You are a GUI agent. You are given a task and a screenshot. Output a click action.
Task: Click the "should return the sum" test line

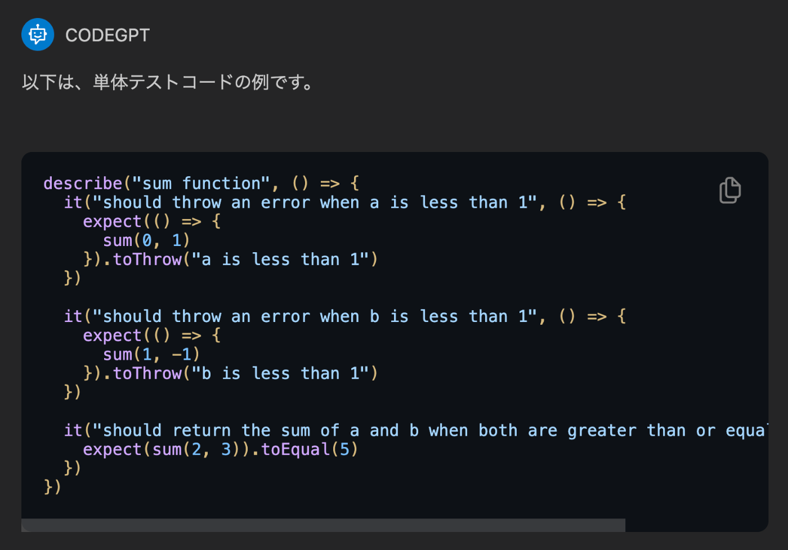coord(416,430)
